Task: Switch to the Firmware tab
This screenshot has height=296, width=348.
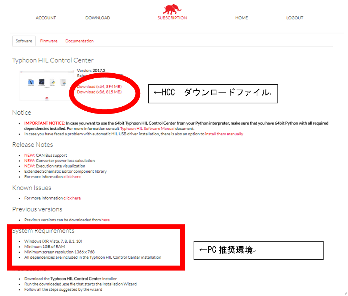Action: click(x=49, y=41)
